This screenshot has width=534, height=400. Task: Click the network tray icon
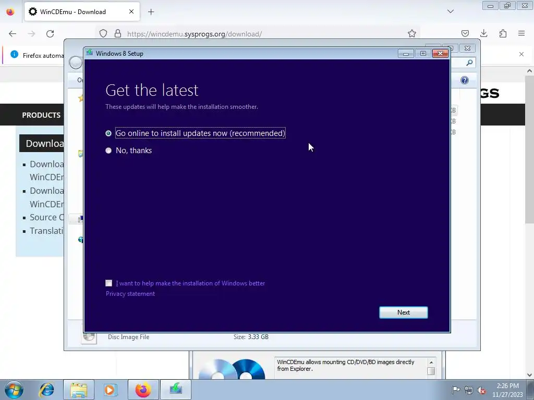(x=469, y=391)
